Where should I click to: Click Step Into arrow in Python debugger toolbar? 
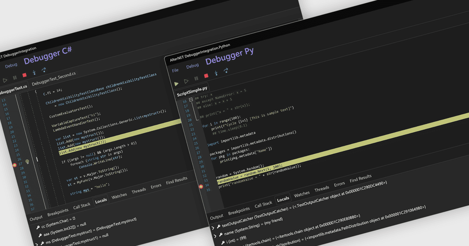[x=216, y=73]
